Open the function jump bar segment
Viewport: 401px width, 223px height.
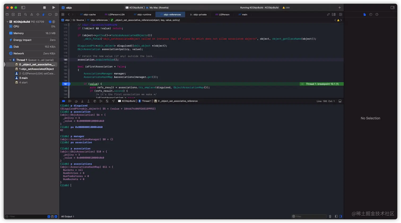[x=145, y=20]
